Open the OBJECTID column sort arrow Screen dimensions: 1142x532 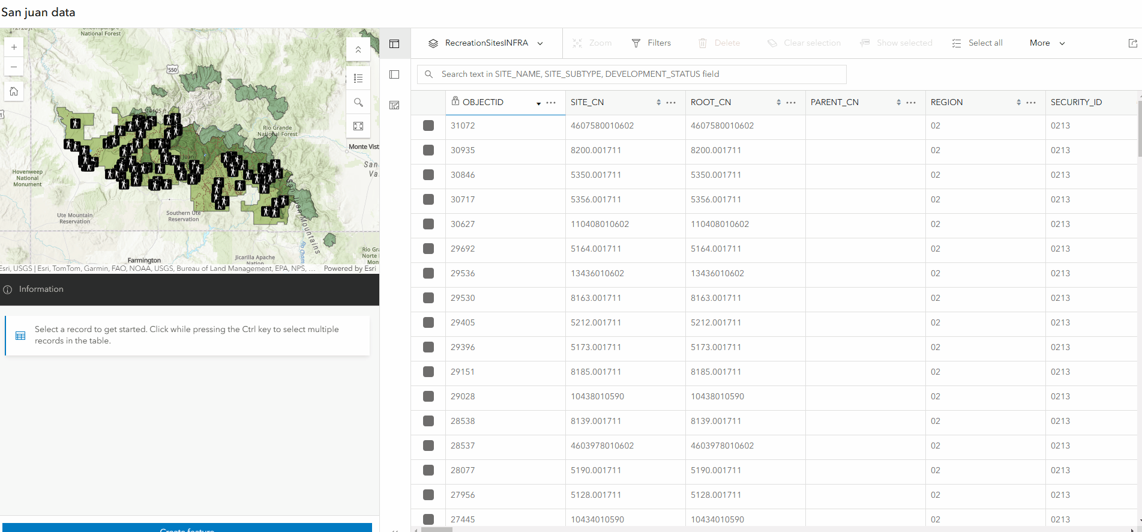(x=538, y=103)
